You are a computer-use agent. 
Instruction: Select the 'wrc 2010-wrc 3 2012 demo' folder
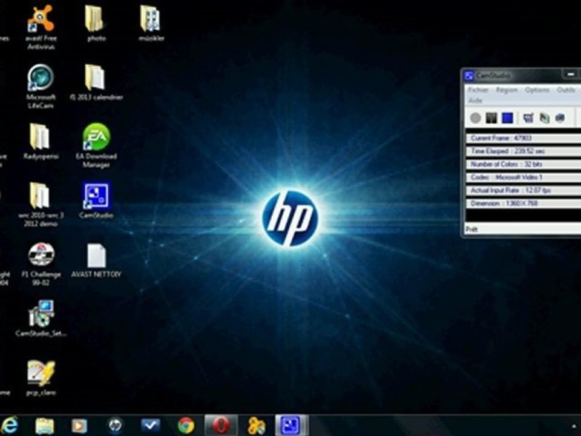coord(41,205)
